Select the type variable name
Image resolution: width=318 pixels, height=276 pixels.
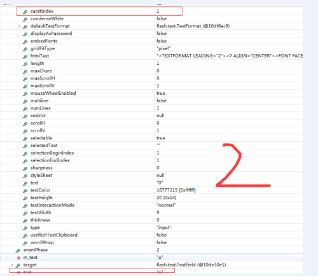coord(35,228)
